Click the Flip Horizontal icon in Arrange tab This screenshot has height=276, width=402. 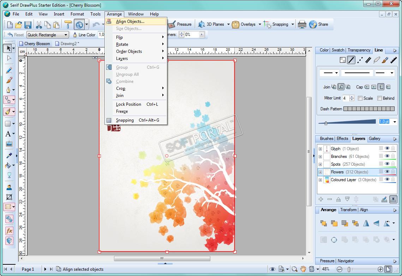point(366,223)
